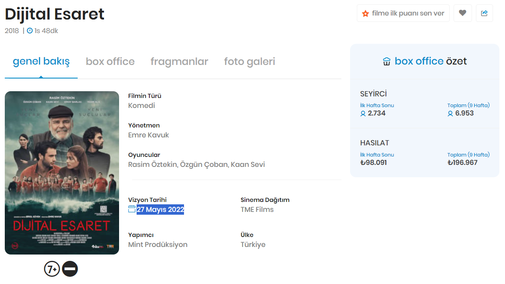This screenshot has height=284, width=505.
Task: Click the popcorn icon in box office özet
Action: [x=386, y=61]
